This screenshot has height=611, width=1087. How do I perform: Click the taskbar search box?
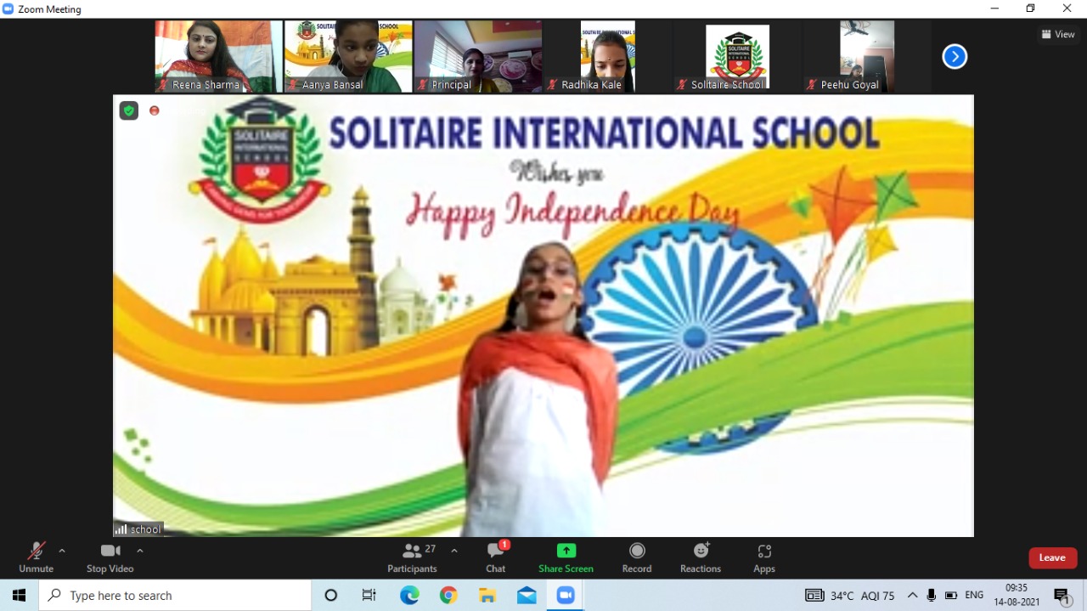175,596
